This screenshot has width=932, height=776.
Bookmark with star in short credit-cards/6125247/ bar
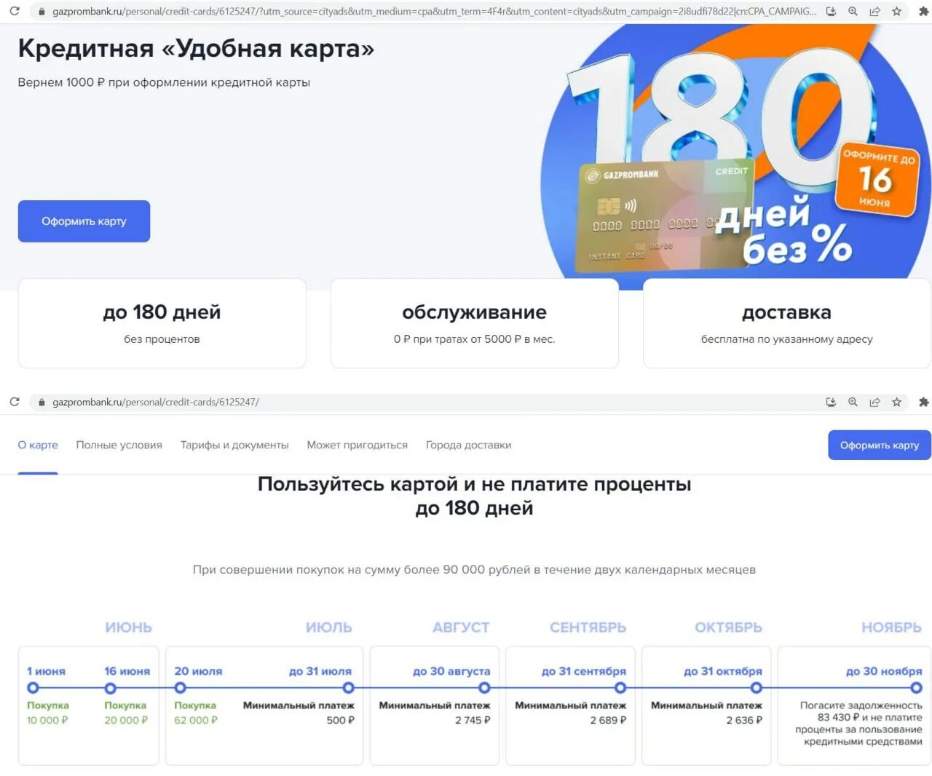click(896, 402)
